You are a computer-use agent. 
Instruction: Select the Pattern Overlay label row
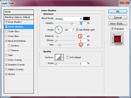16,69
